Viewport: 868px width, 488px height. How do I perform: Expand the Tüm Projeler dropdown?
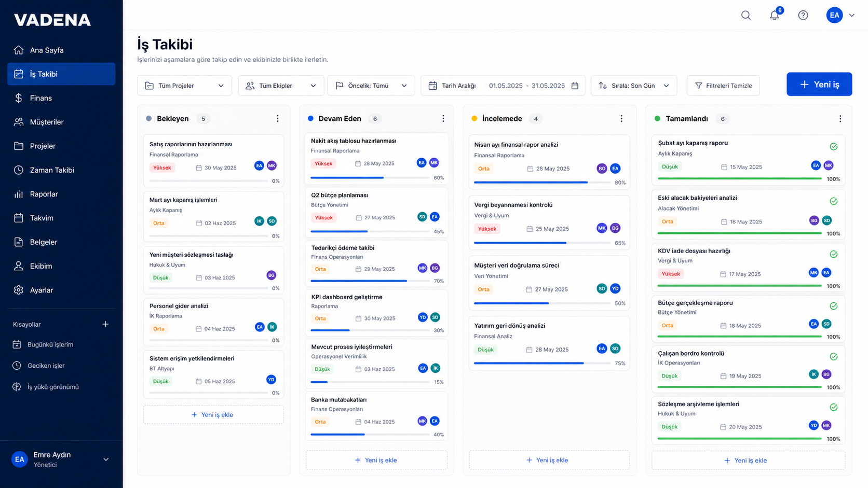pos(184,86)
